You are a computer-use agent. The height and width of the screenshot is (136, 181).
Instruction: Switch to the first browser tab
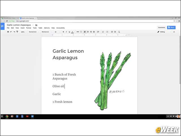10,18
